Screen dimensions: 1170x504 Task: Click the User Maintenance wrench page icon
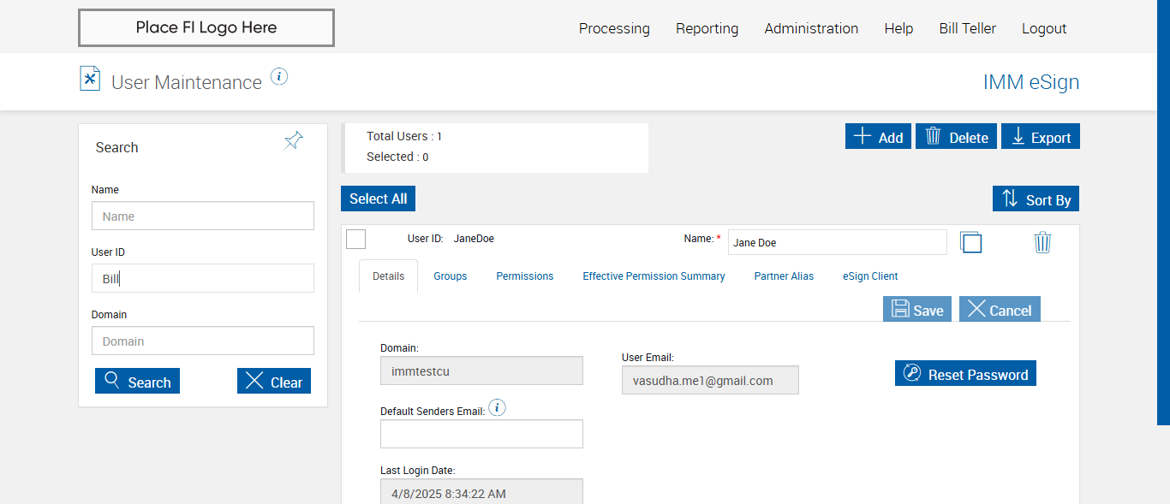point(90,79)
